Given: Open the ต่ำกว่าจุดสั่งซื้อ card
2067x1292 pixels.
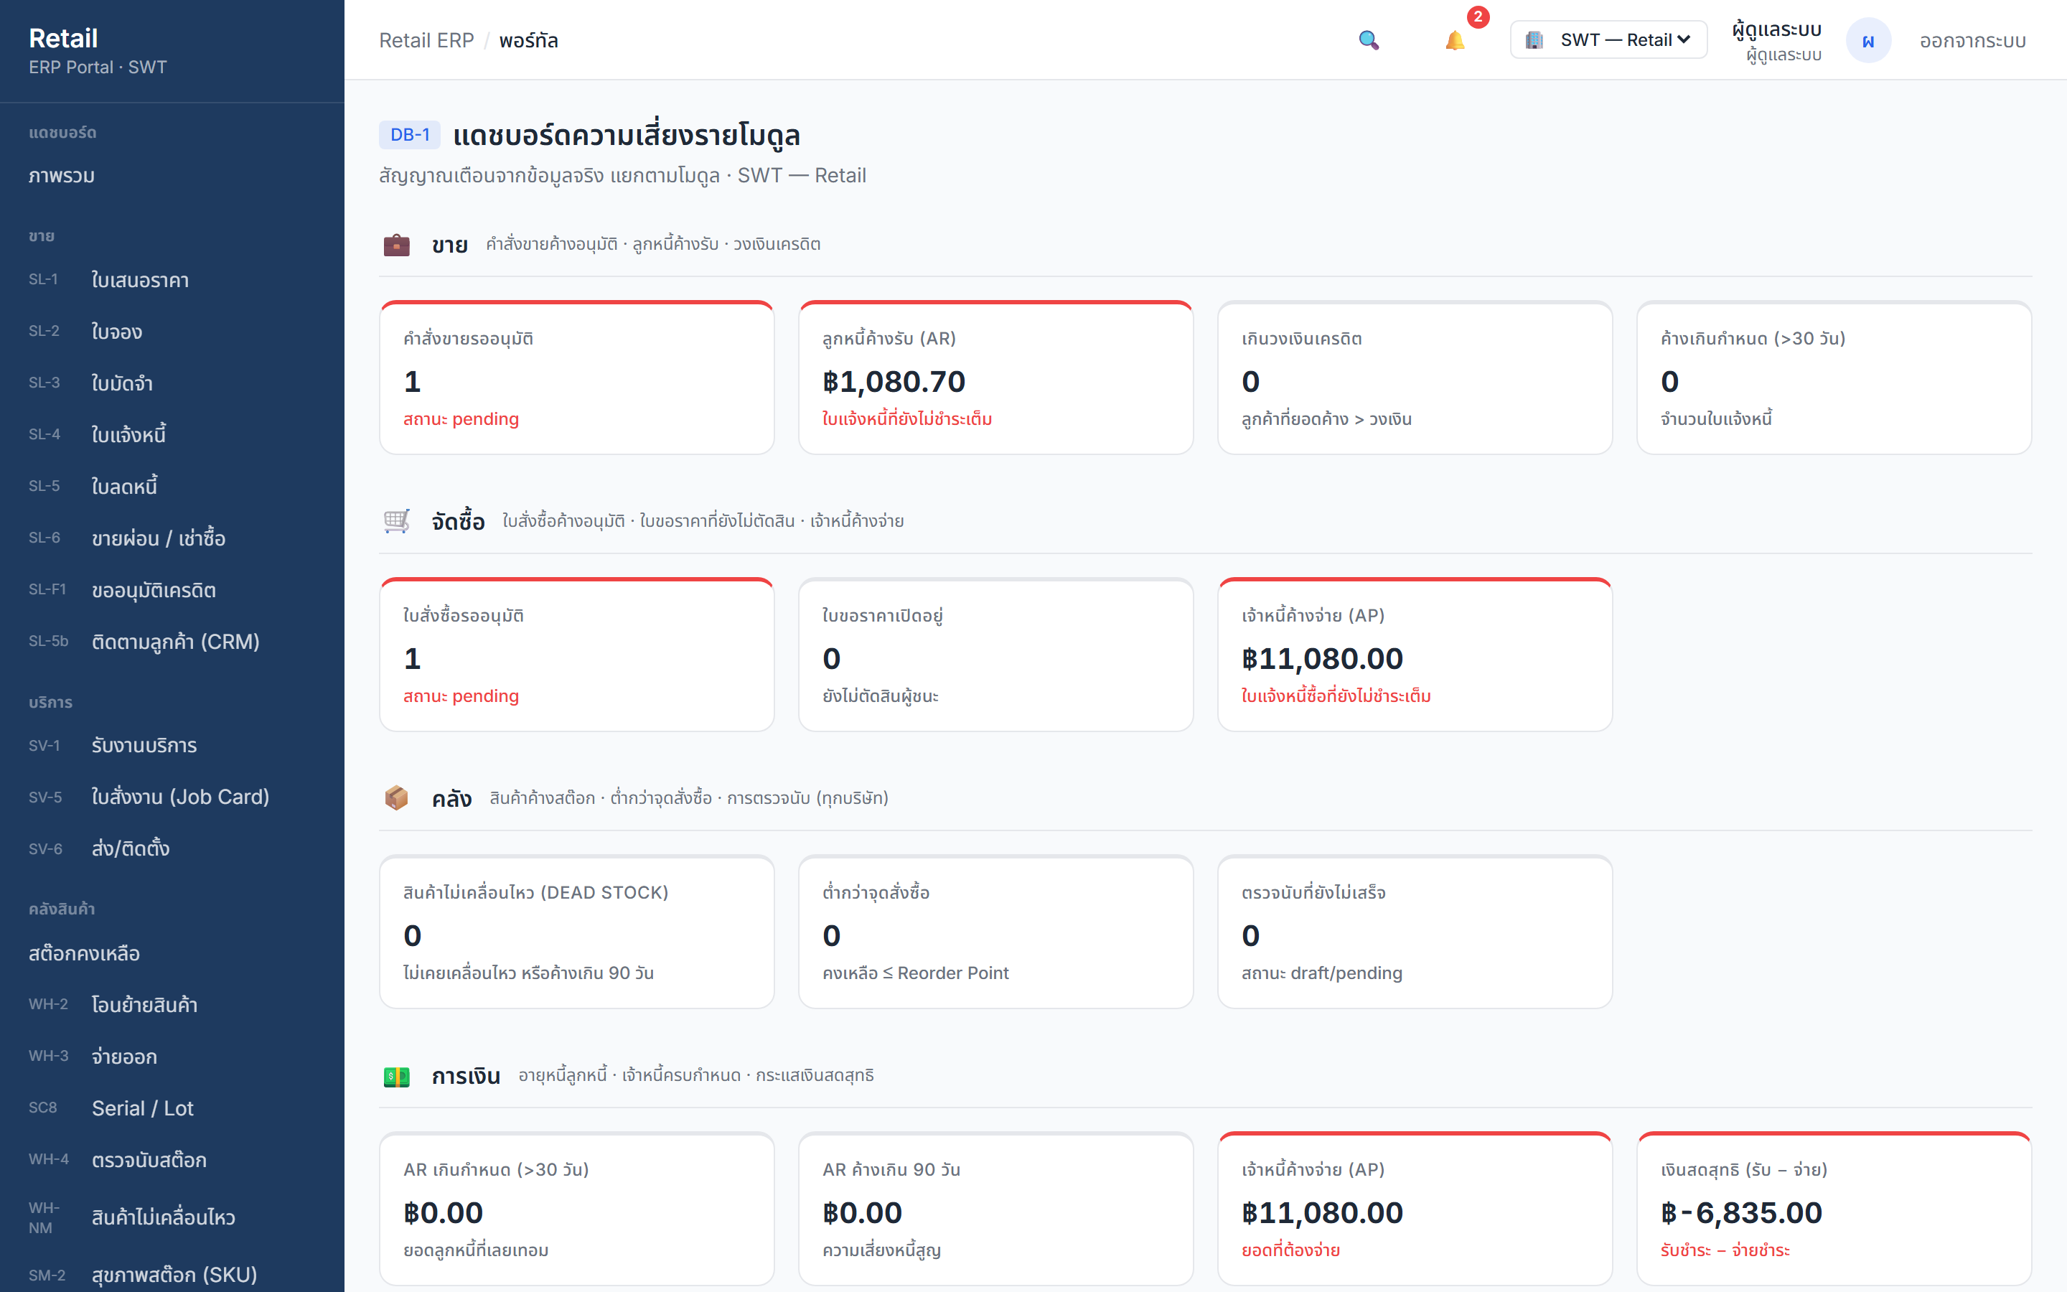Looking at the screenshot, I should click(x=996, y=932).
